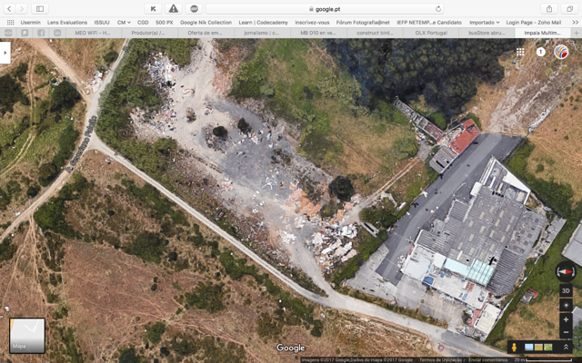Toggle the Safari sidebar button
The image size is (582, 363).
[40, 8]
